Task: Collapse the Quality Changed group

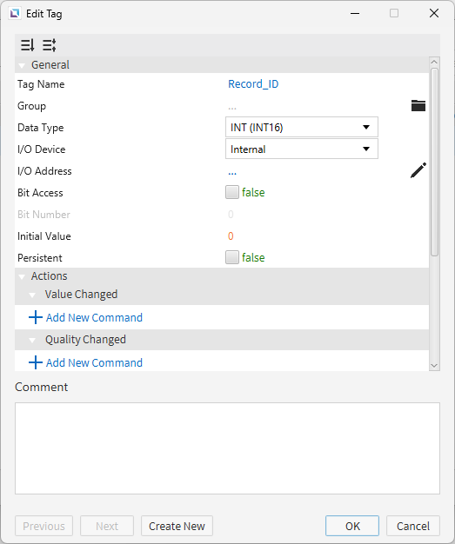Action: pyautogui.click(x=32, y=341)
